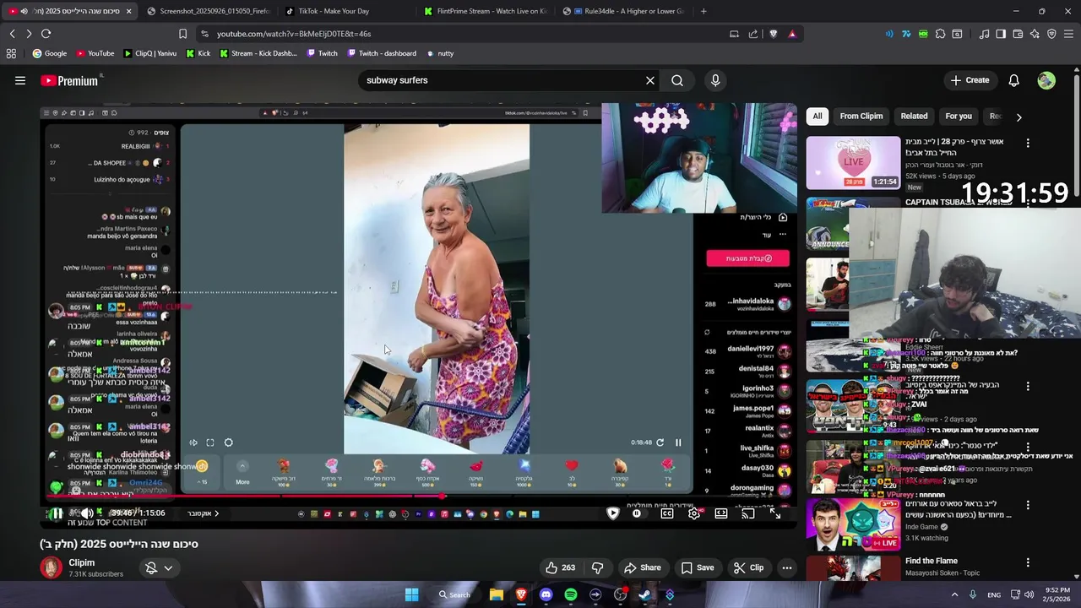Click the magnifier search button
The image size is (1081, 608).
(x=677, y=80)
